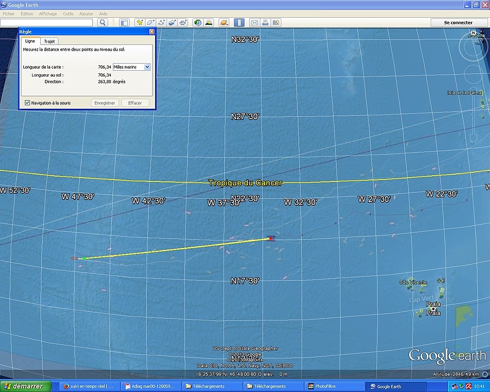Viewport: 490px width, 392px height.
Task: Uncheck Navigation à la souris checkbox
Action: (27, 103)
